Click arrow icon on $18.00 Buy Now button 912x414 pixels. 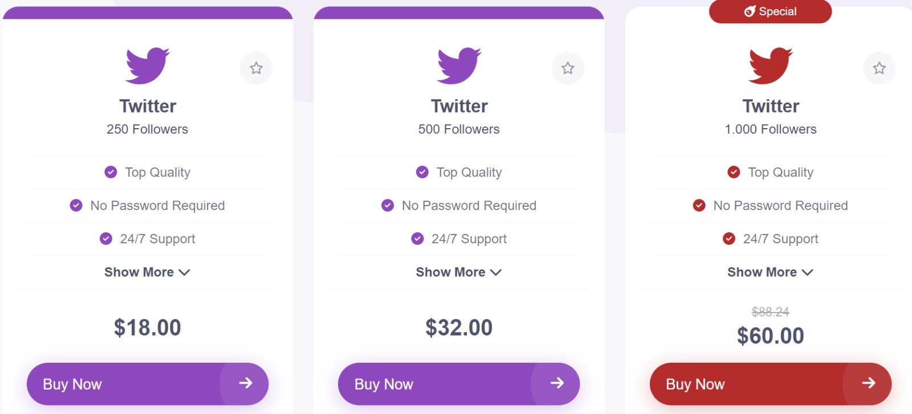[x=246, y=383]
